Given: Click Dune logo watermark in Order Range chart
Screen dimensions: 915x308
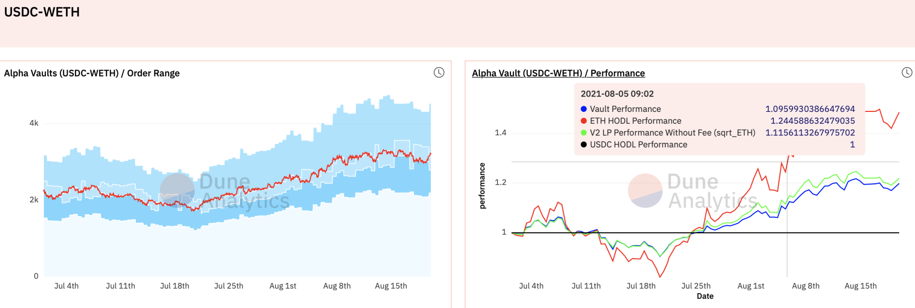Looking at the screenshot, I should [177, 190].
